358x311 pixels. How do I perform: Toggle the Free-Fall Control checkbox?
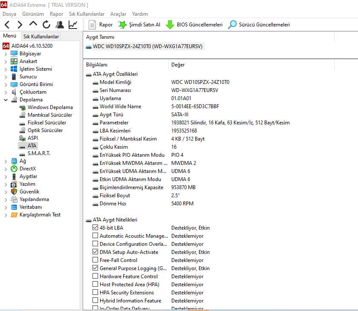[x=95, y=260]
